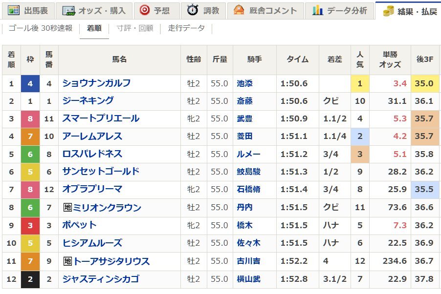
Task: Click the 着順 sub-tab
Action: tap(94, 28)
